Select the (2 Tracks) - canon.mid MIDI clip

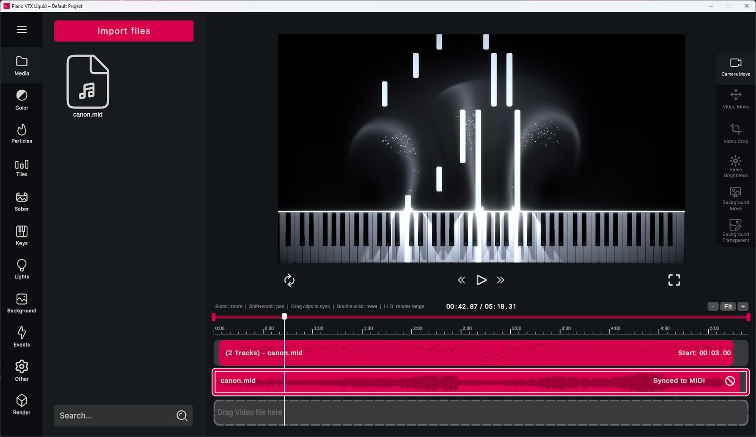(x=476, y=353)
